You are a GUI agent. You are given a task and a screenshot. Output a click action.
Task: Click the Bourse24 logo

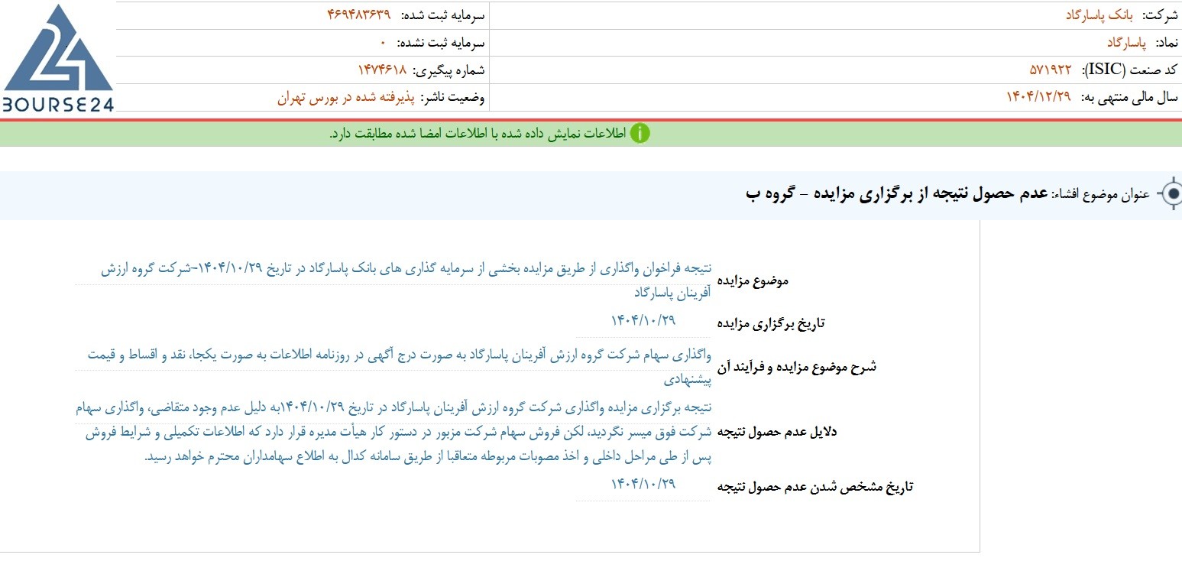pos(58,59)
